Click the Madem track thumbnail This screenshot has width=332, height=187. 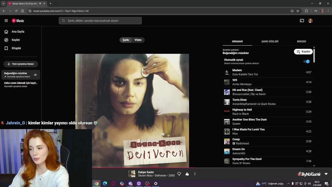227,72
